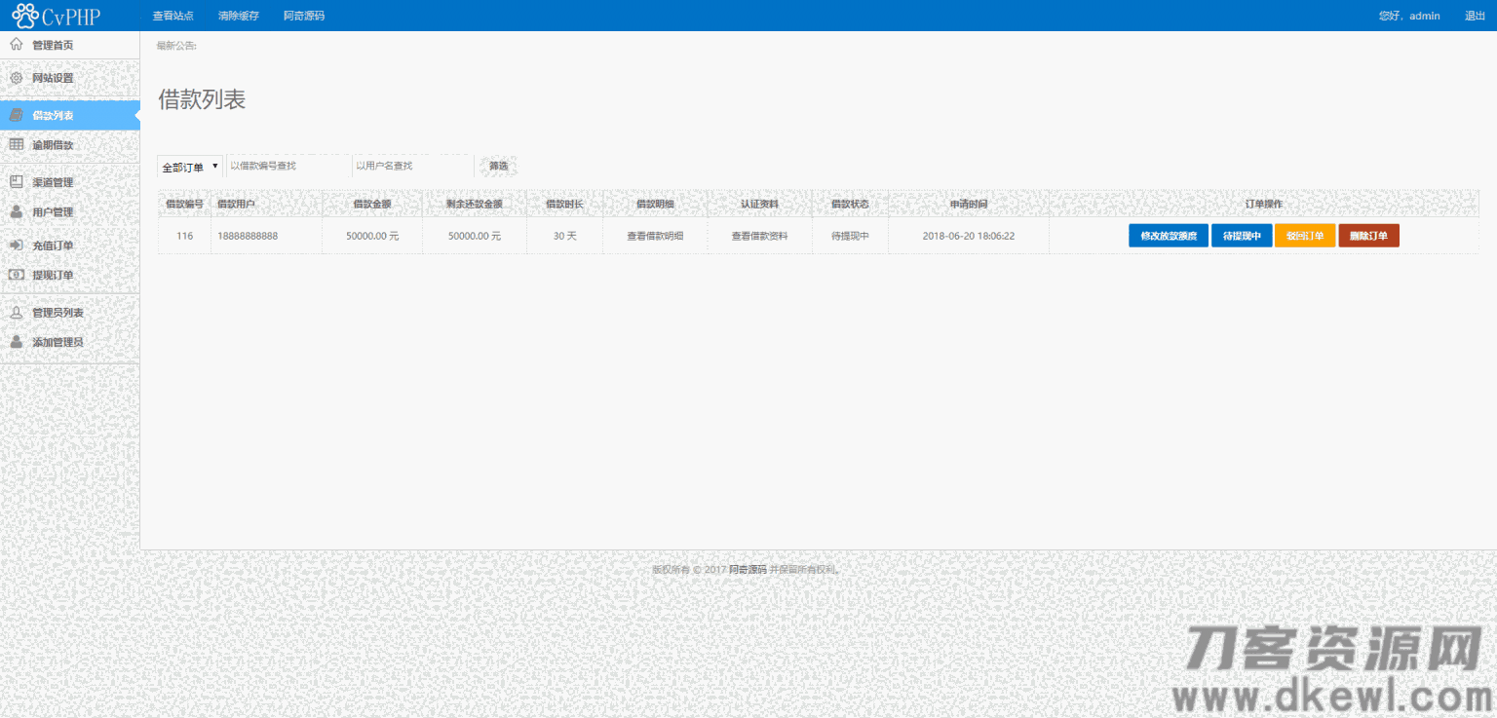Click the 阿奇源码 top navigation item
The width and height of the screenshot is (1497, 718).
click(x=304, y=16)
